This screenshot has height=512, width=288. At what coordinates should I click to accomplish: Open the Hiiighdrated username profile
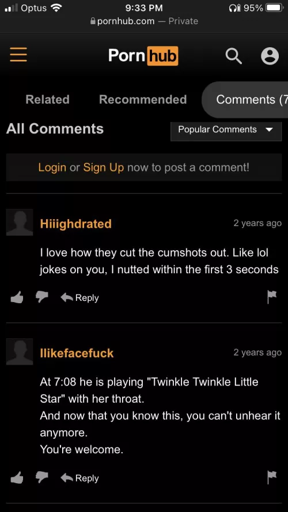coord(76,224)
